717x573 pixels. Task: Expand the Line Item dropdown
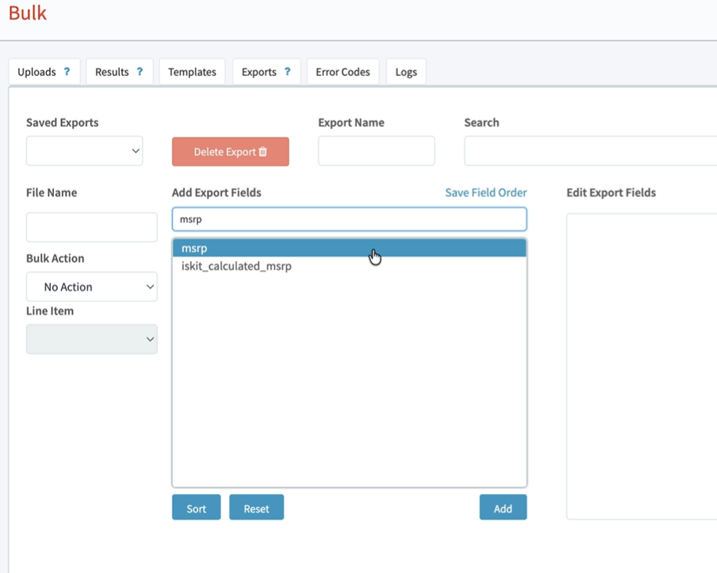[92, 339]
